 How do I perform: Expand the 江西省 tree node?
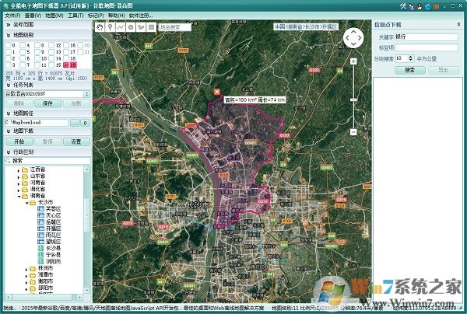18,169
